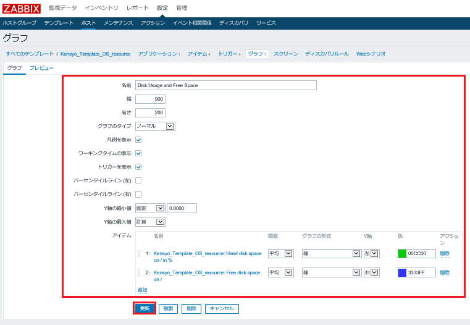Click drag handle of item row 1
This screenshot has height=325, width=470.
pyautogui.click(x=138, y=253)
